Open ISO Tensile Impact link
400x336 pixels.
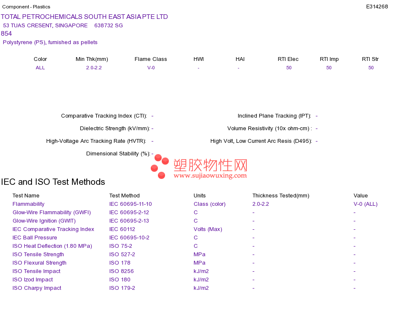[x=37, y=271]
